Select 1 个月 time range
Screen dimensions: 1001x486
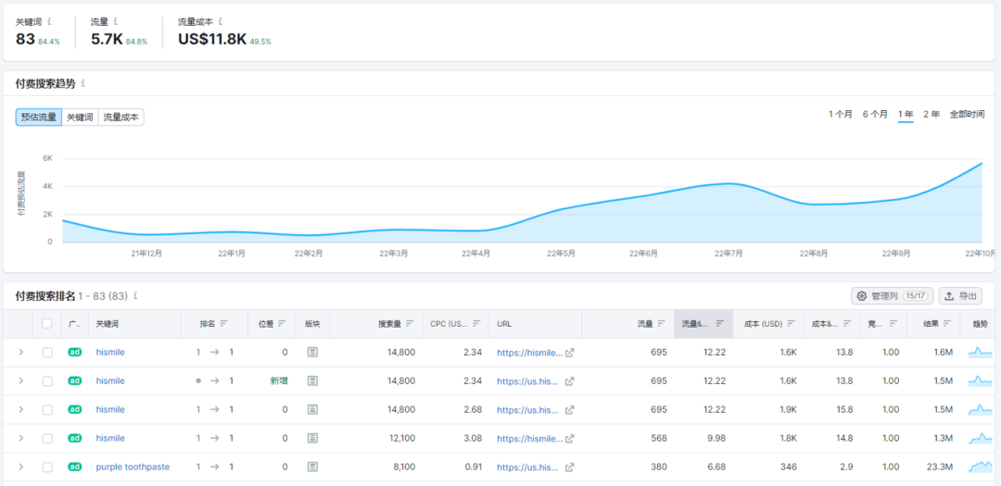tap(840, 114)
